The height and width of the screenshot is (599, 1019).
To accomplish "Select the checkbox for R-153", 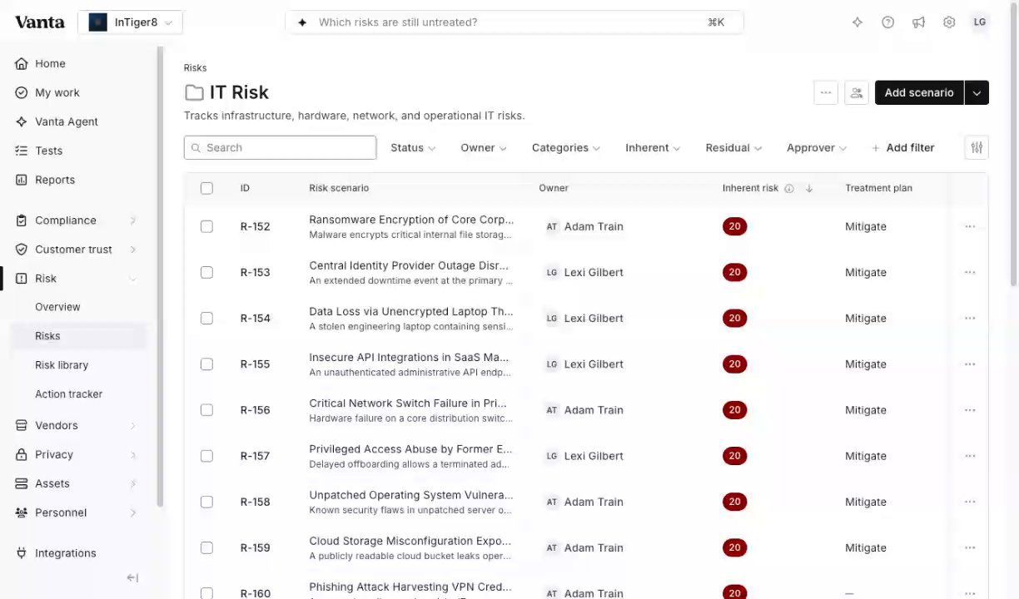I will coord(206,272).
